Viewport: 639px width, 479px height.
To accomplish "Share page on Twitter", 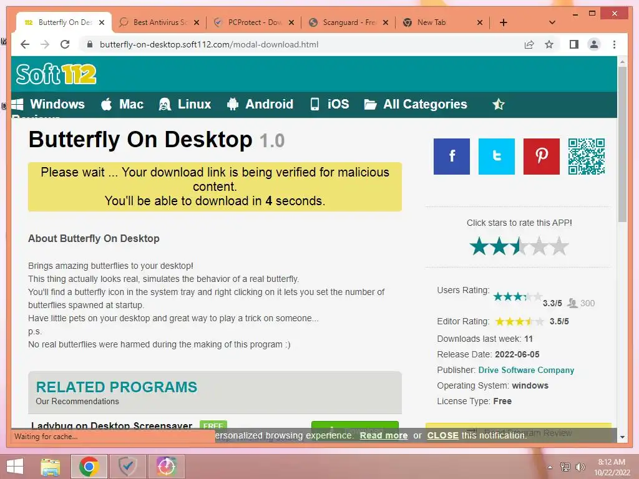I will [496, 157].
